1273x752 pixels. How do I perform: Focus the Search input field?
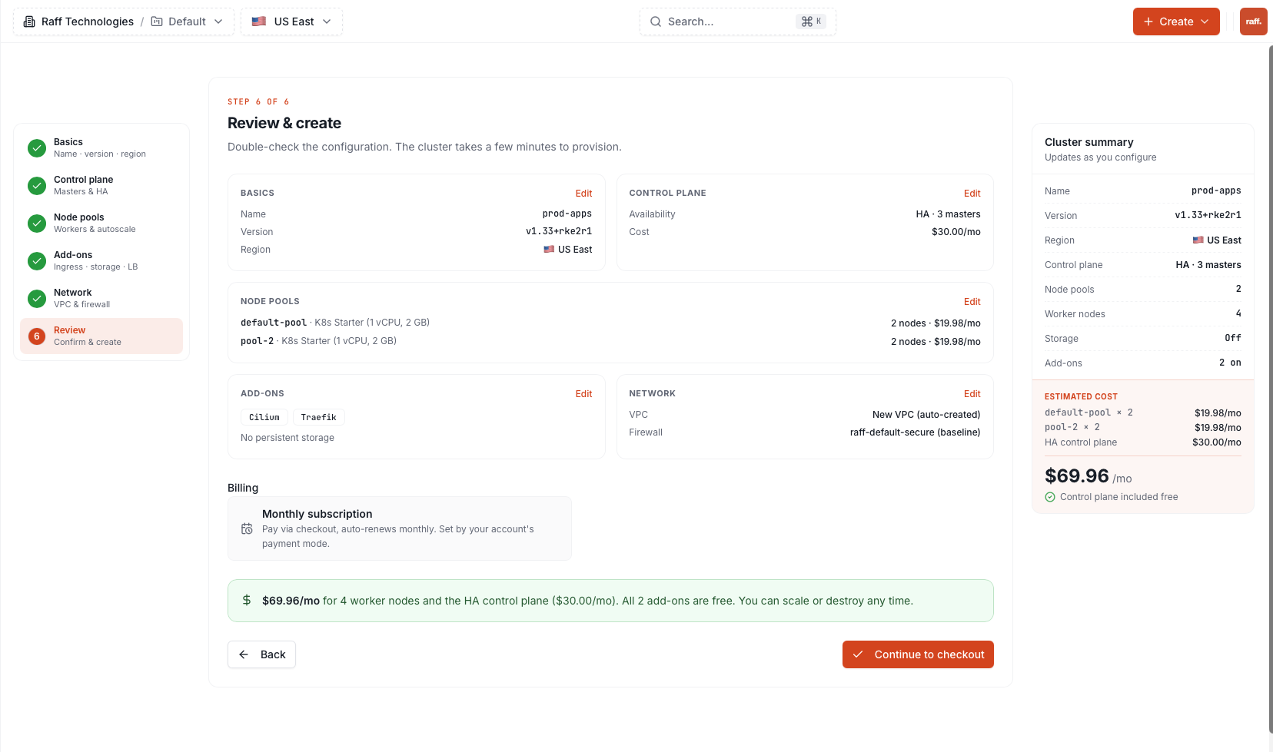coord(737,22)
